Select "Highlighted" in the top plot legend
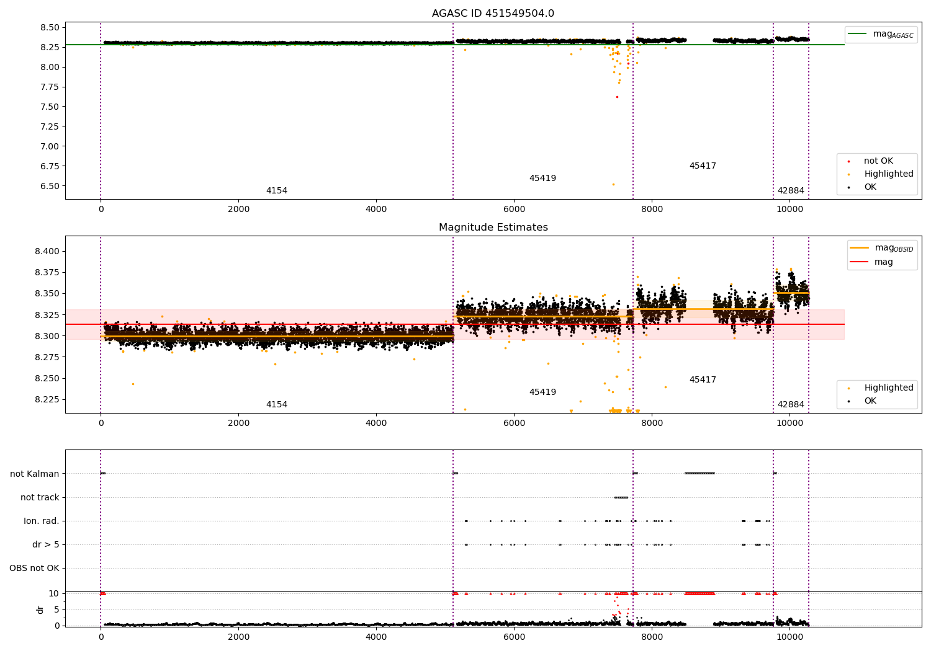 pyautogui.click(x=889, y=174)
